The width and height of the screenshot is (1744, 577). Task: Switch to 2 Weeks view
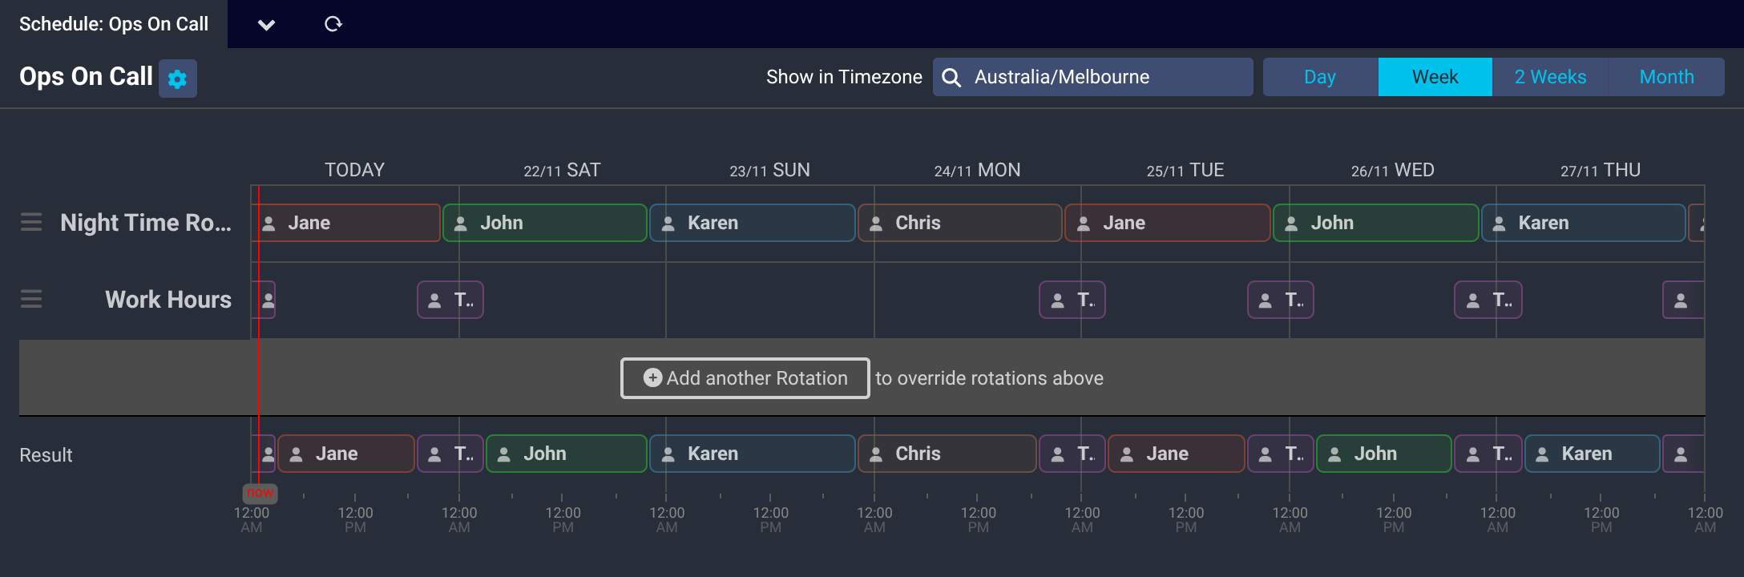(x=1550, y=77)
